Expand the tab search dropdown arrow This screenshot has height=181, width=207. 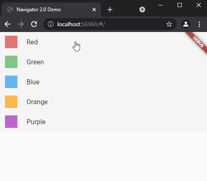point(142,10)
